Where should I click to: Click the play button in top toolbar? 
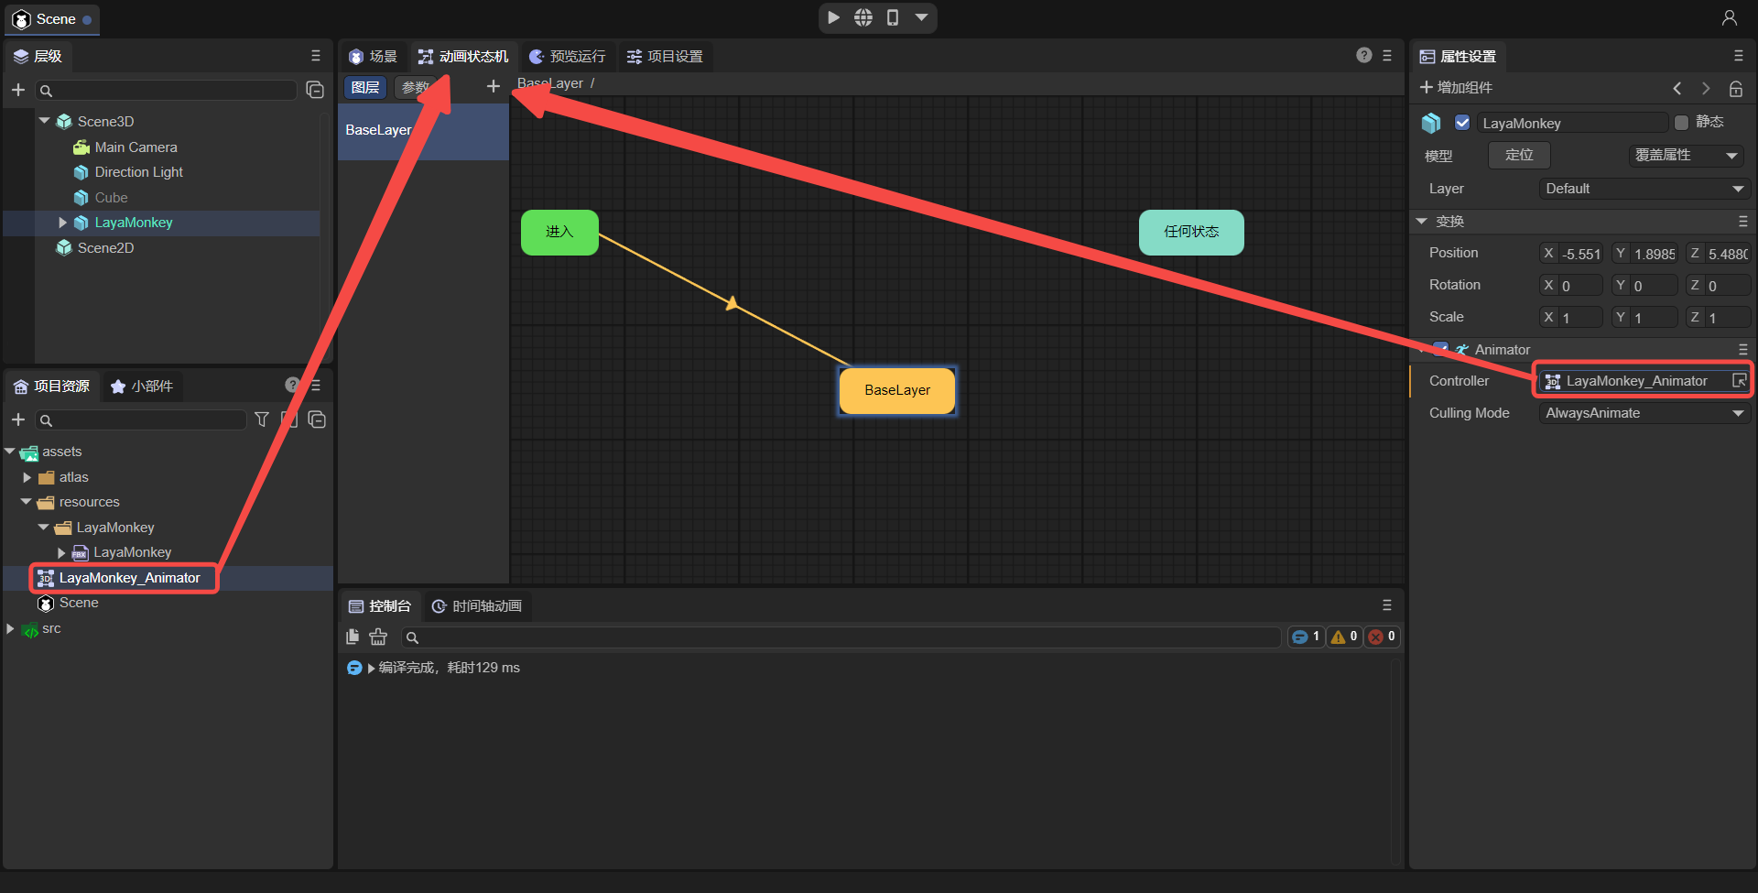click(x=833, y=17)
